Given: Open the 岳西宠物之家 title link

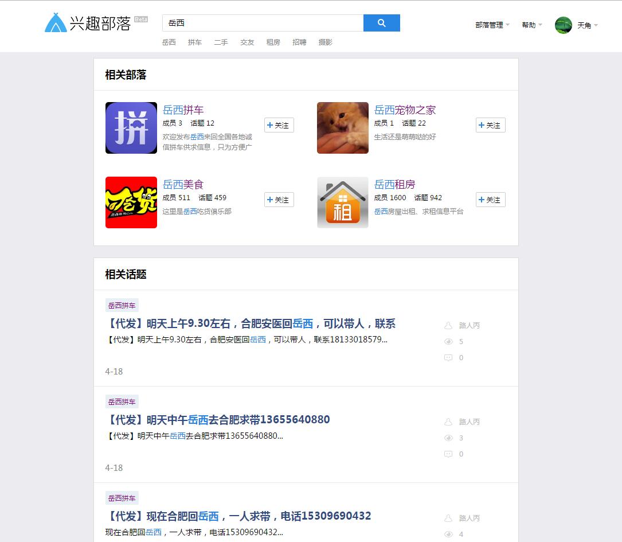Looking at the screenshot, I should click(x=405, y=110).
